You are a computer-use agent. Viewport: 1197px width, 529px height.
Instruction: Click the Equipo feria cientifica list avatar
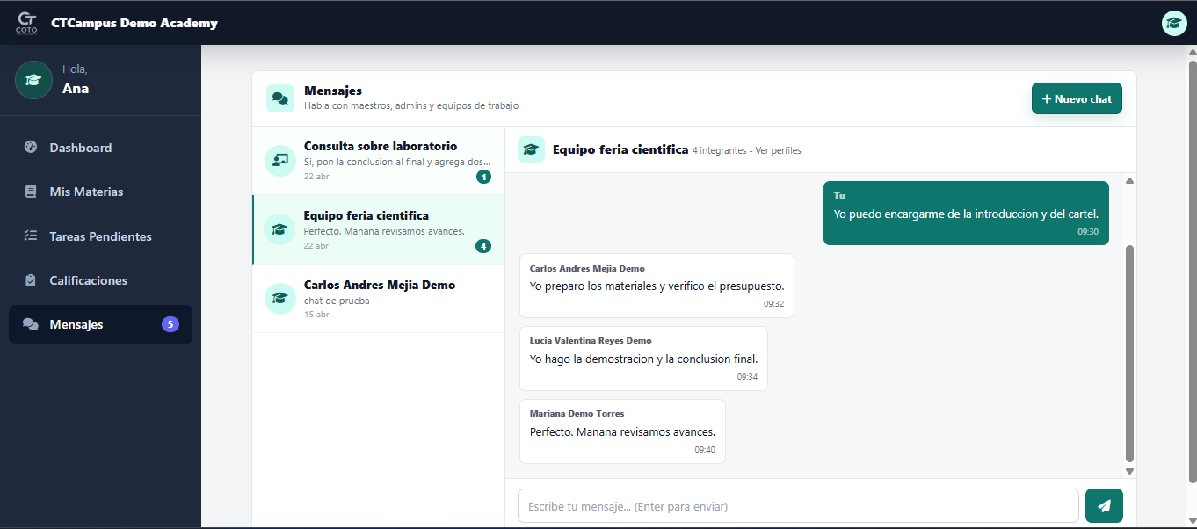[279, 229]
